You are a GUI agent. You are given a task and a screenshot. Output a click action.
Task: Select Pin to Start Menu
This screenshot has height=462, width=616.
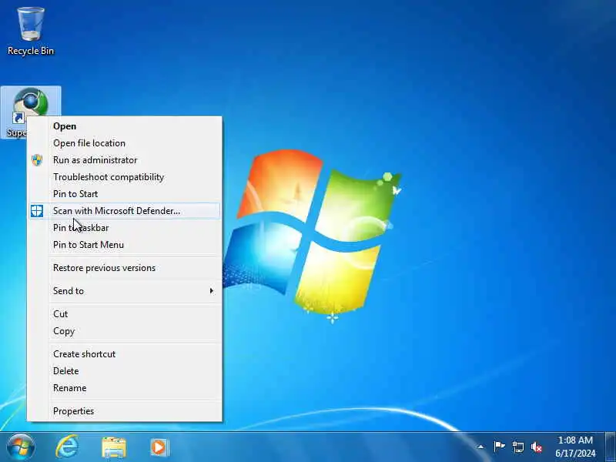pyautogui.click(x=125, y=244)
